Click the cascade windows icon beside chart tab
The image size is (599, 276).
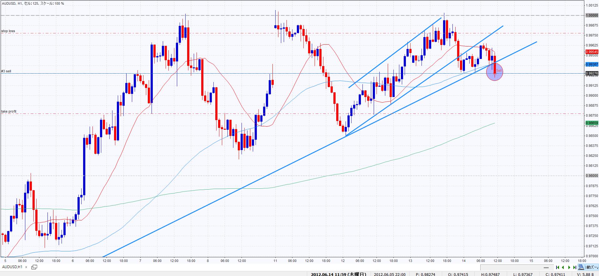(34, 267)
